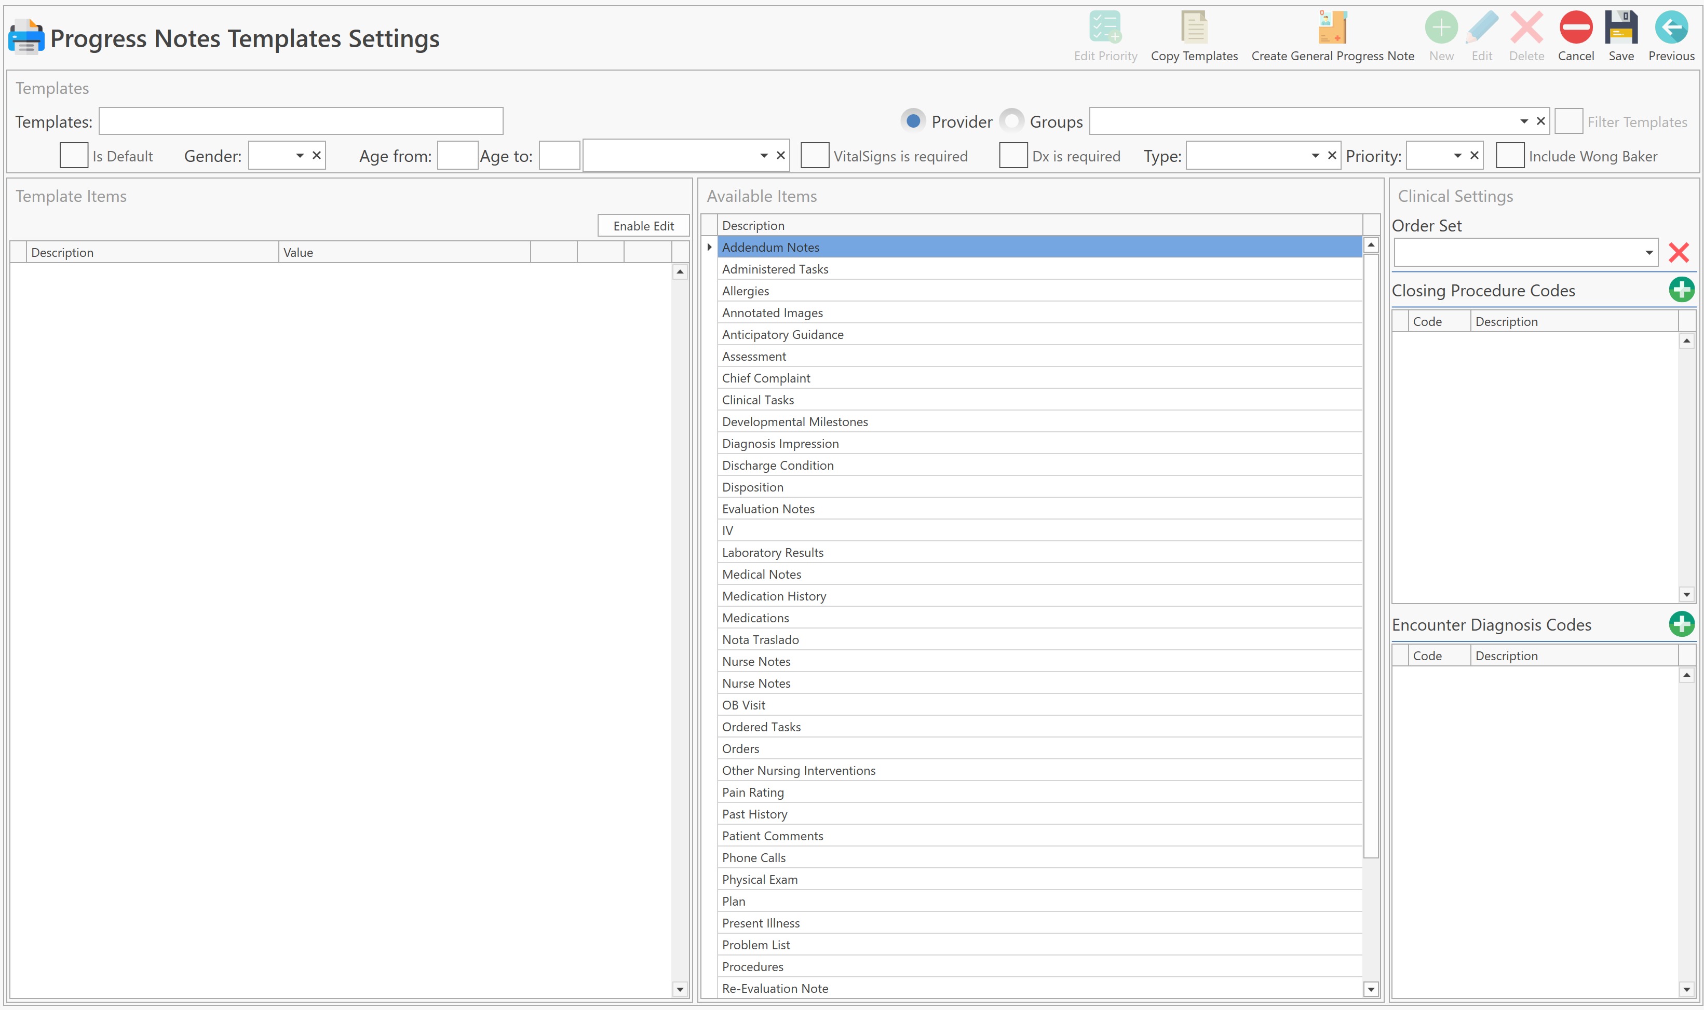Click Create General Progress Note icon
Viewport: 1704px width, 1010px height.
pos(1332,28)
